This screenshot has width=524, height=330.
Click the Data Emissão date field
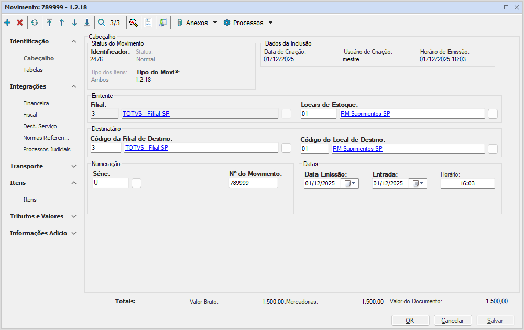pyautogui.click(x=322, y=183)
